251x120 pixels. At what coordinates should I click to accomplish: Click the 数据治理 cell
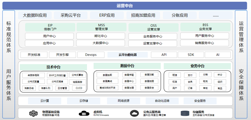click(129, 88)
